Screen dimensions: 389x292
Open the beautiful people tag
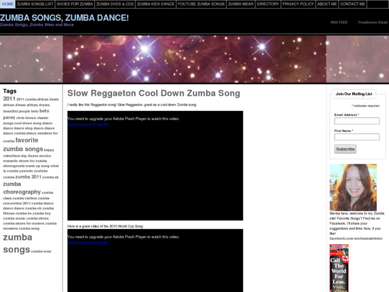(x=17, y=111)
